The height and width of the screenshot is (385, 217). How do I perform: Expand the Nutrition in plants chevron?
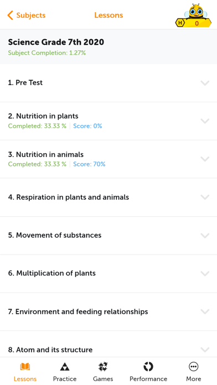pyautogui.click(x=205, y=121)
